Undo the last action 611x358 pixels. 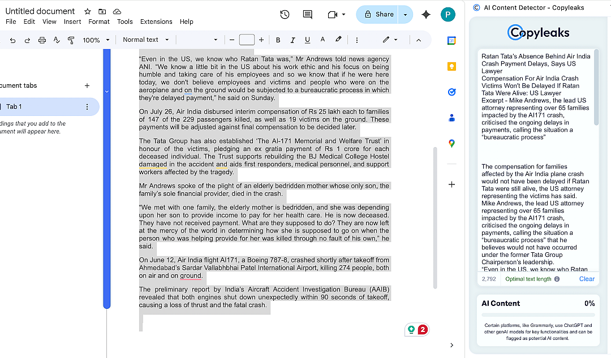(x=12, y=40)
